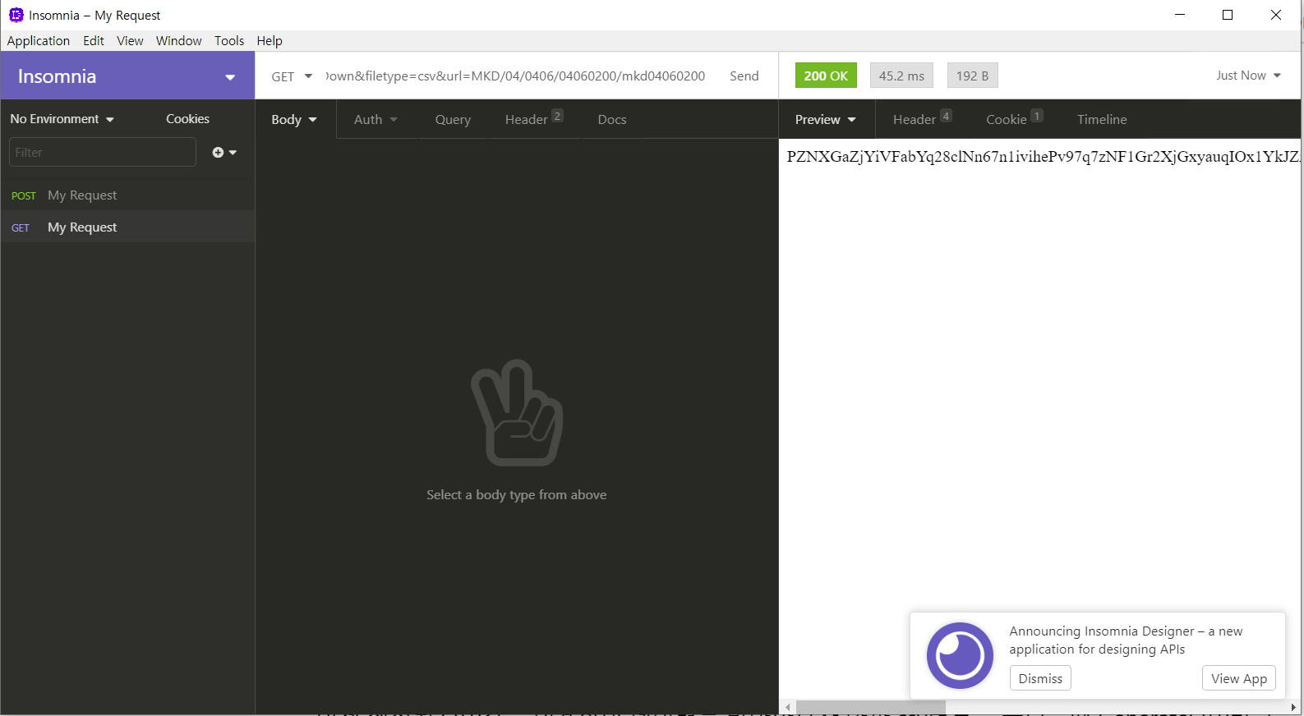
Task: Click the scrollbar left arrow in response pane
Action: [788, 707]
